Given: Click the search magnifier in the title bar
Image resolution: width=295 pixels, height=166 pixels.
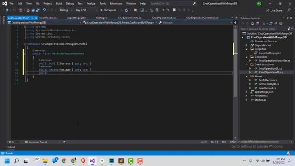Looking at the screenshot, I should [x=194, y=3].
